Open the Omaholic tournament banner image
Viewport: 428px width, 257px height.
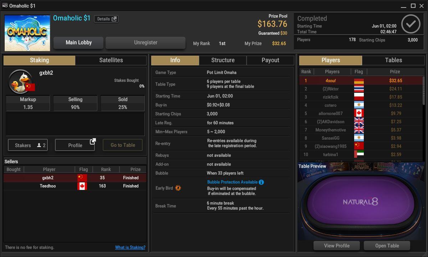point(27,33)
